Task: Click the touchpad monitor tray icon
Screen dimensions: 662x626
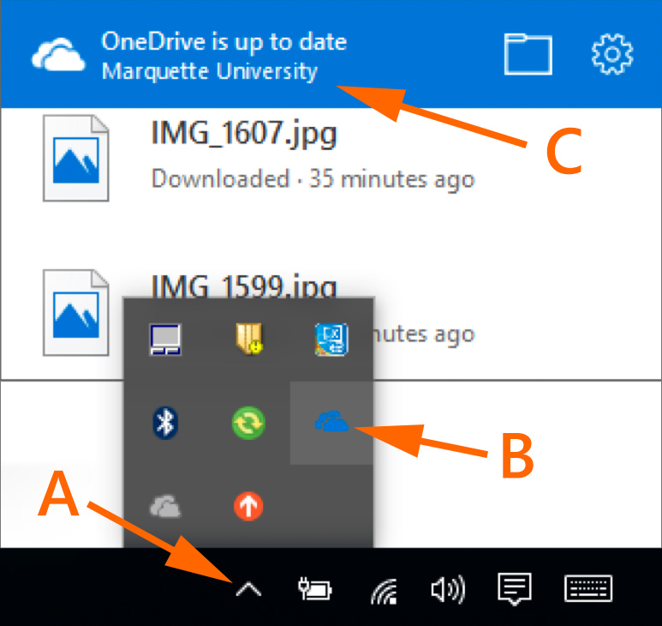Action: (164, 340)
